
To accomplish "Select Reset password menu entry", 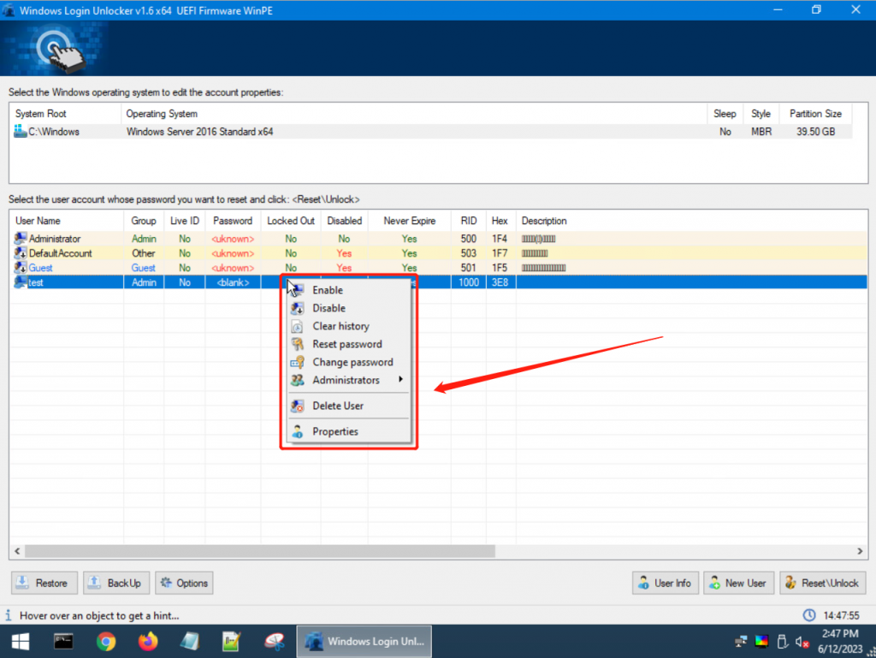I will (347, 344).
